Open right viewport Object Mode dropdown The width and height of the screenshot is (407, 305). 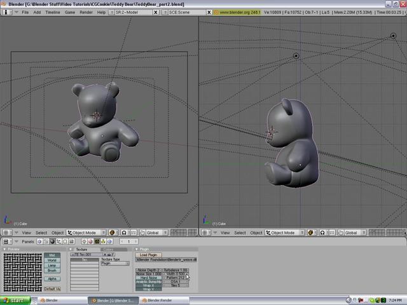coord(285,233)
